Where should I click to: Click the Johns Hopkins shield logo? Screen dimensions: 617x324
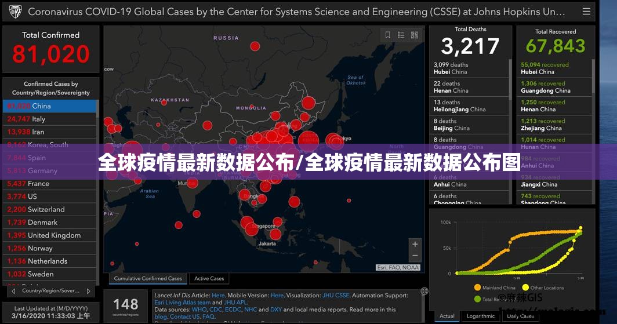[x=14, y=12]
